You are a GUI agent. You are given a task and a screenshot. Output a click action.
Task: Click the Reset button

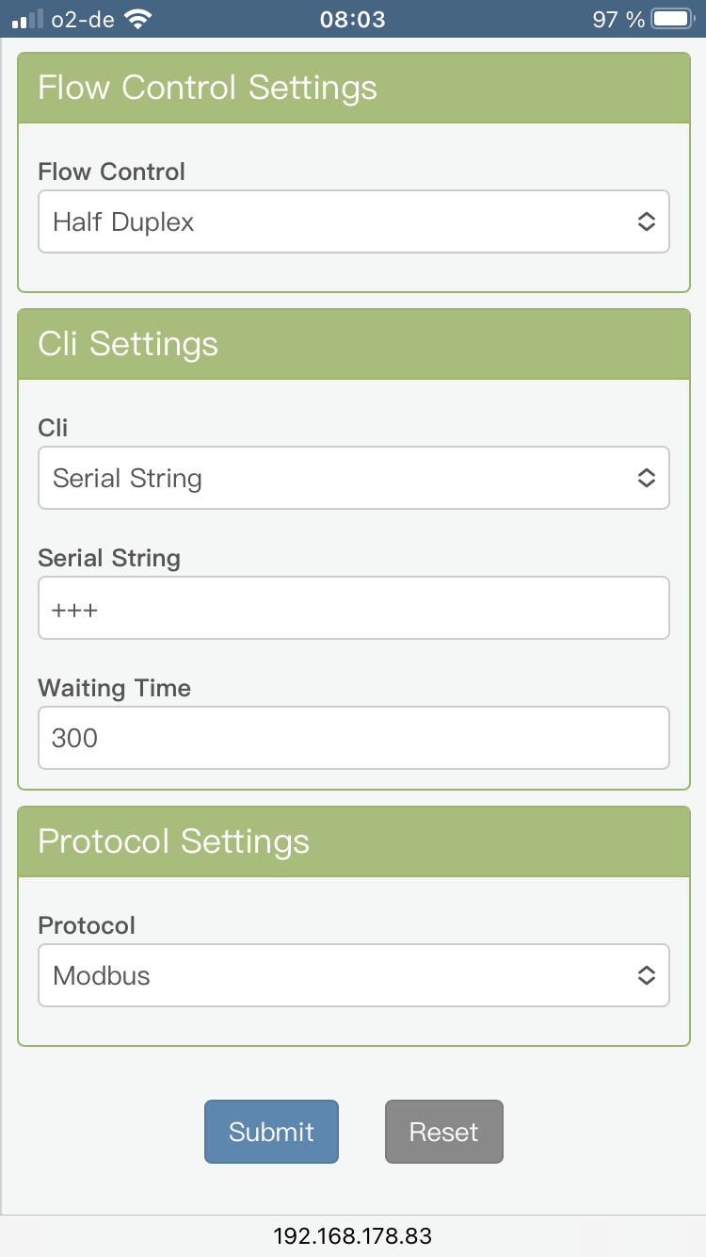(x=444, y=1132)
